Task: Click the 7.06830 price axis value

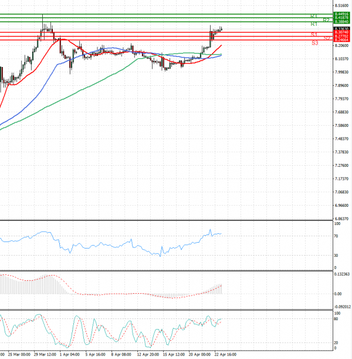Action: click(341, 192)
